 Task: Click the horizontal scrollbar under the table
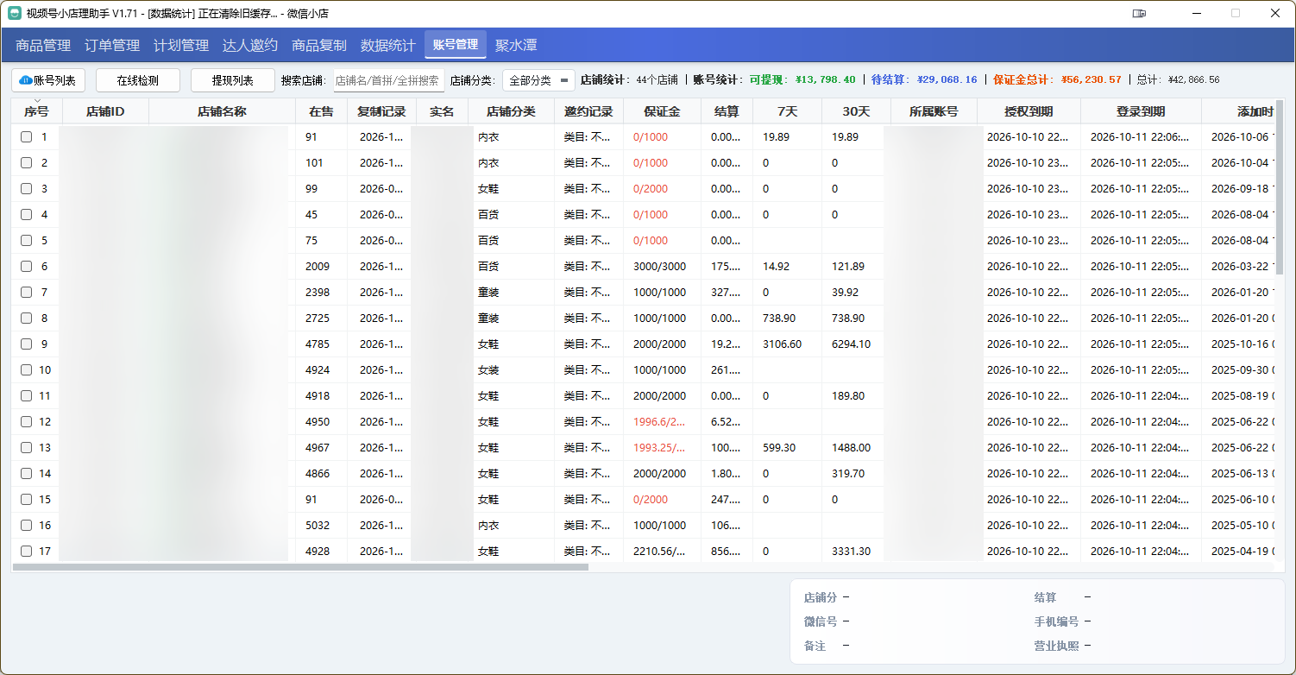(300, 567)
